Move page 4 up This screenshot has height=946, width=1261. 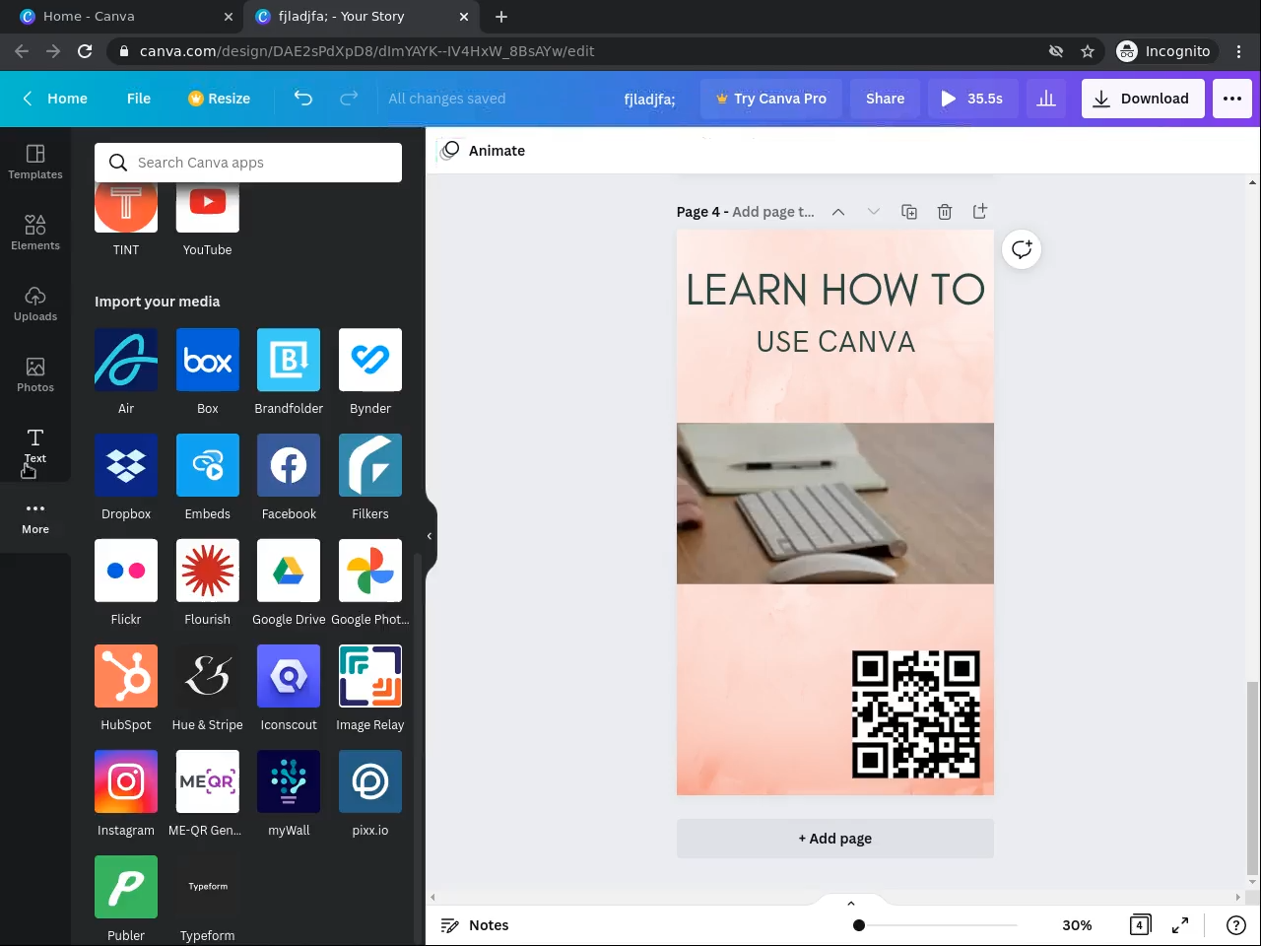point(838,212)
